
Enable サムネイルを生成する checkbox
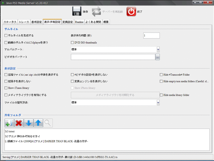point(6,35)
